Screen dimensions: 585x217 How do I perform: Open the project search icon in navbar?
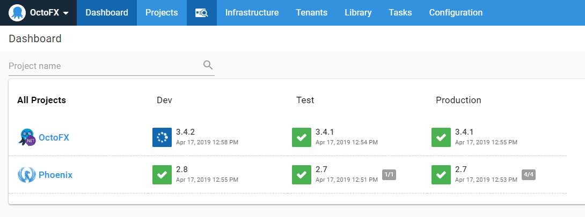[201, 13]
